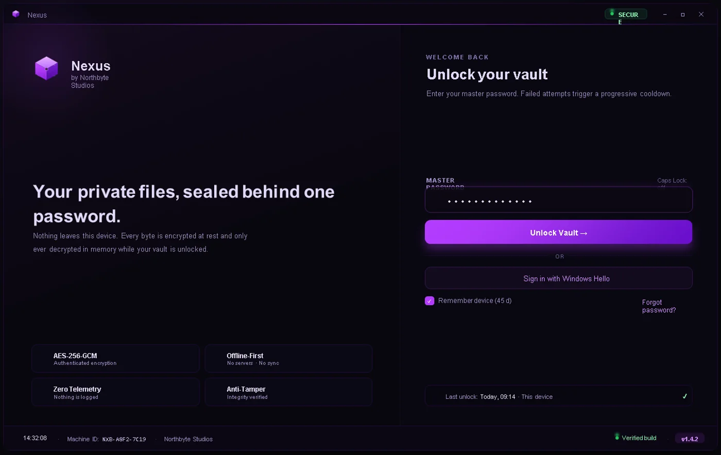Click the small Nexus cube icon in title bar
721x455 pixels.
(x=16, y=14)
